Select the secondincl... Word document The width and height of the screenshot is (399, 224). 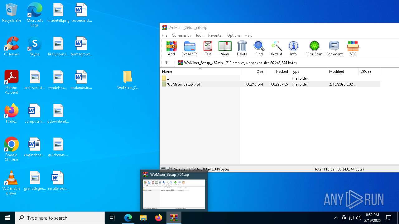pos(81,13)
